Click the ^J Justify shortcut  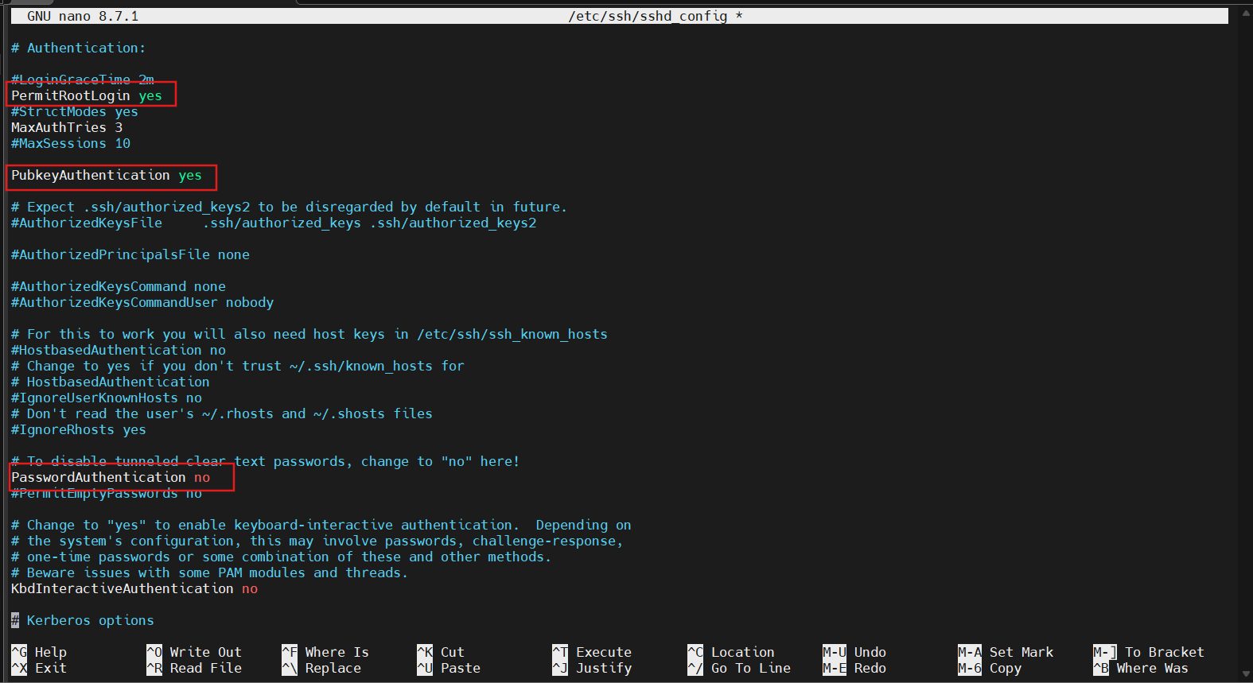[592, 668]
